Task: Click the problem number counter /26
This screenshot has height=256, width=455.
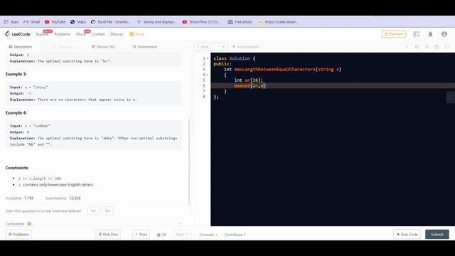Action: (161, 235)
